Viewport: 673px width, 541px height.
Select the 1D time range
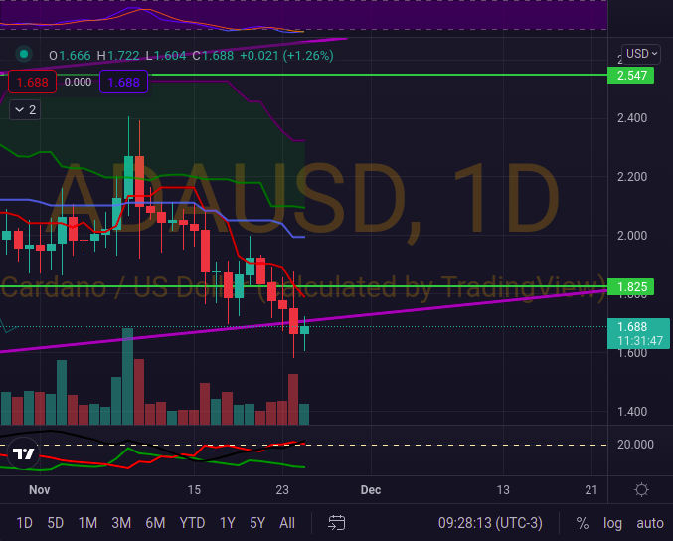[24, 523]
